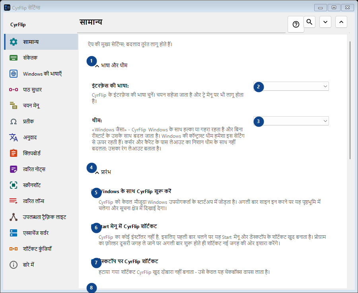Click the CyrFlip app icon in title bar
Image resolution: width=358 pixels, height=293 pixels.
7,8
